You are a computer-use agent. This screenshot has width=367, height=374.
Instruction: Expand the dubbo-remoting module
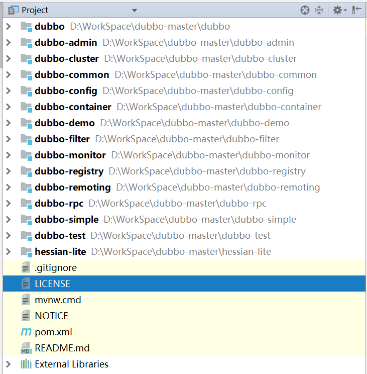[x=9, y=187]
